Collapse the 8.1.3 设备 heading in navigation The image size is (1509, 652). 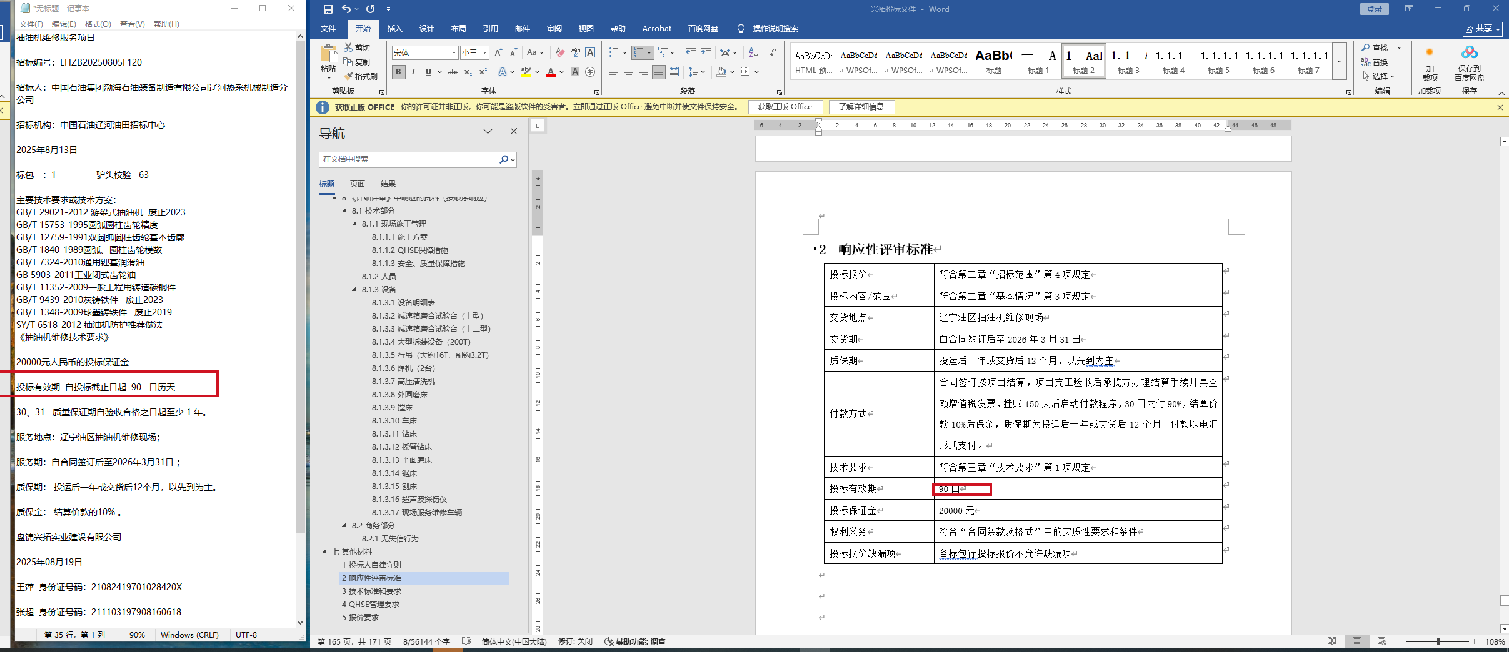click(354, 290)
